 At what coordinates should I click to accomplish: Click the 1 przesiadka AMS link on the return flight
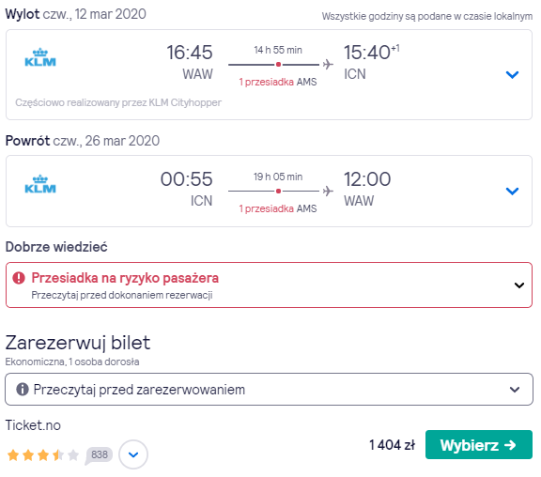(278, 208)
